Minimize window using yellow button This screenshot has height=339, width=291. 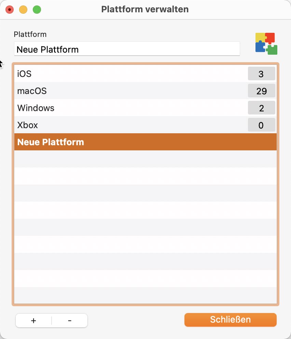23,10
